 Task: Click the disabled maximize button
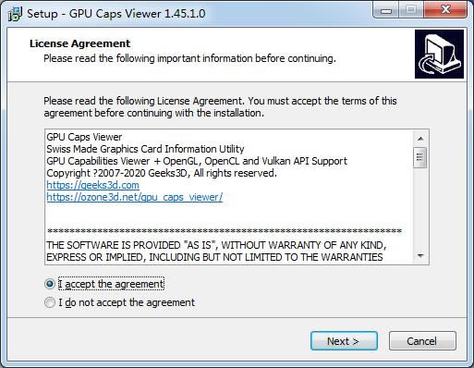[411, 10]
